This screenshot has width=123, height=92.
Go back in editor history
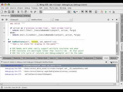point(3,20)
